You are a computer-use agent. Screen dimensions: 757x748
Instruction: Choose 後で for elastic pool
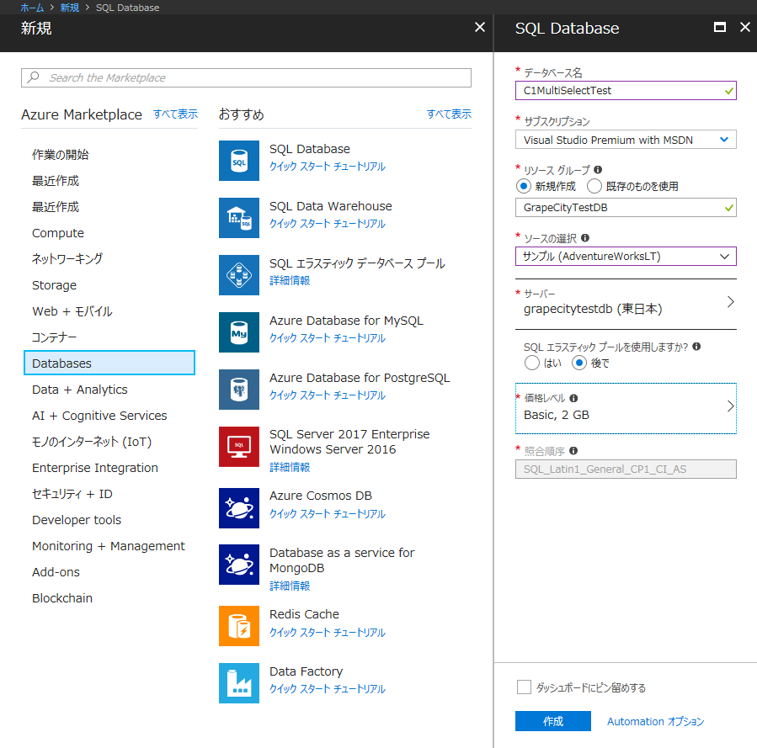[x=578, y=363]
